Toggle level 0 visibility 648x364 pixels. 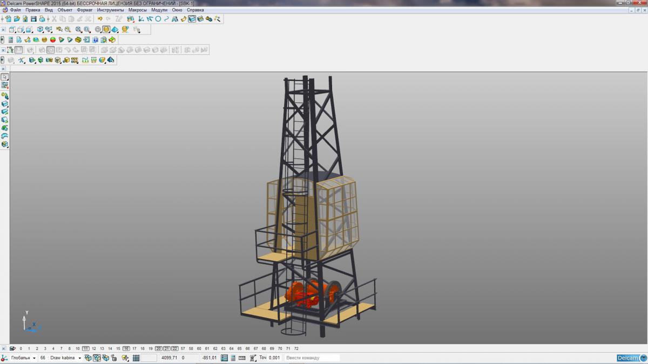pyautogui.click(x=21, y=348)
